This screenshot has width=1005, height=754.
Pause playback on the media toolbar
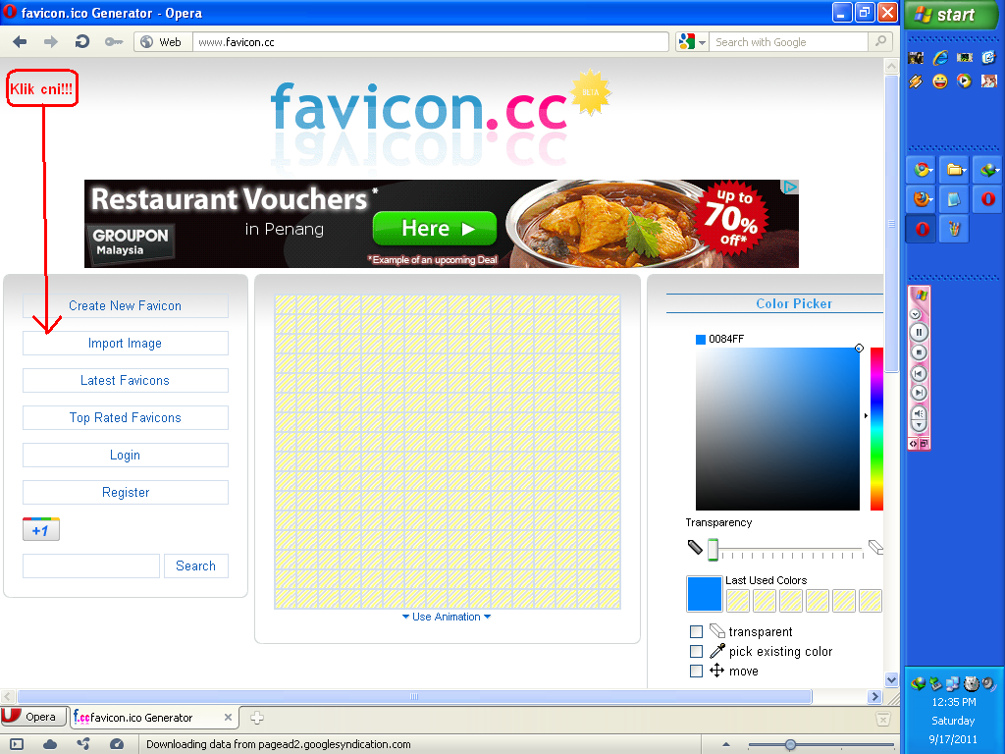point(919,332)
